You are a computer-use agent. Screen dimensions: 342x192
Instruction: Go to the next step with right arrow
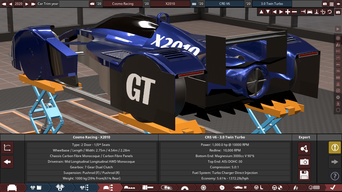[335, 162]
